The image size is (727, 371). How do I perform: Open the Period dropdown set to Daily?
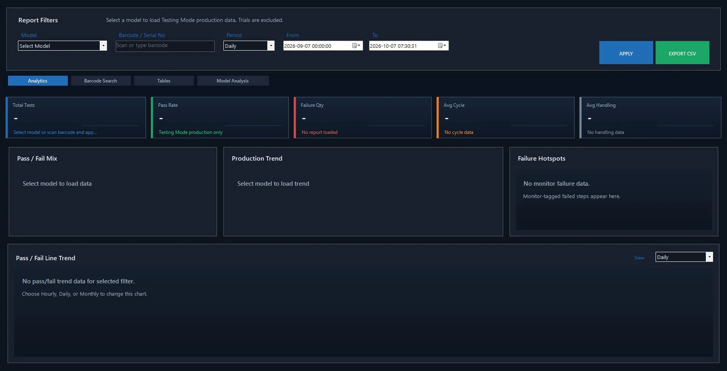tap(271, 46)
